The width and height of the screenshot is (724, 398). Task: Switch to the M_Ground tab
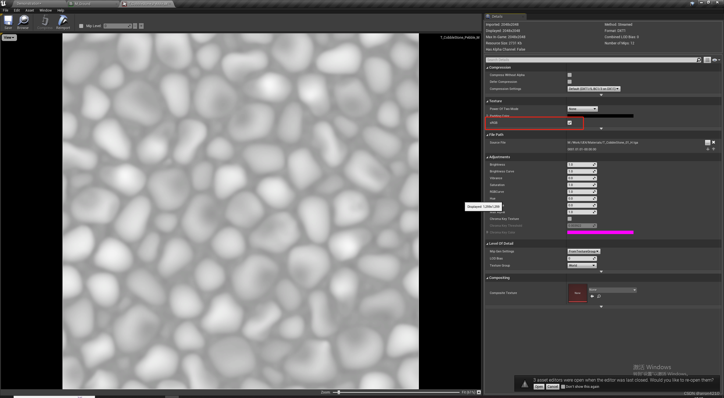[x=83, y=4]
